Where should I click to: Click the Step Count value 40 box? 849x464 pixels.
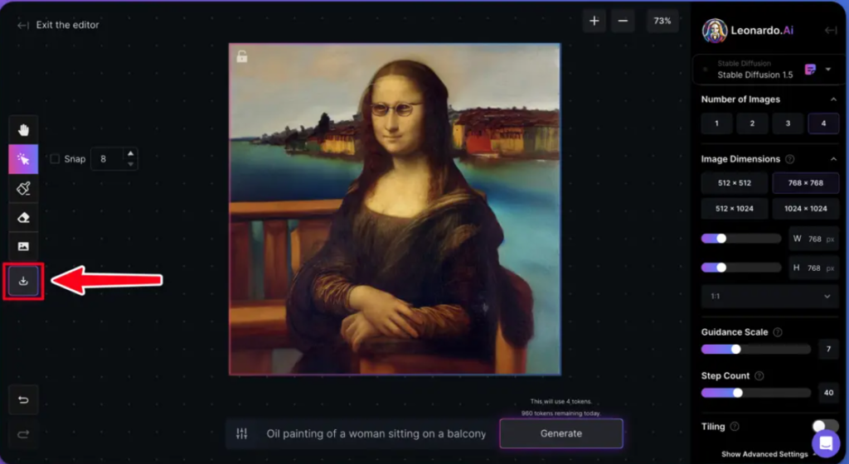point(828,393)
